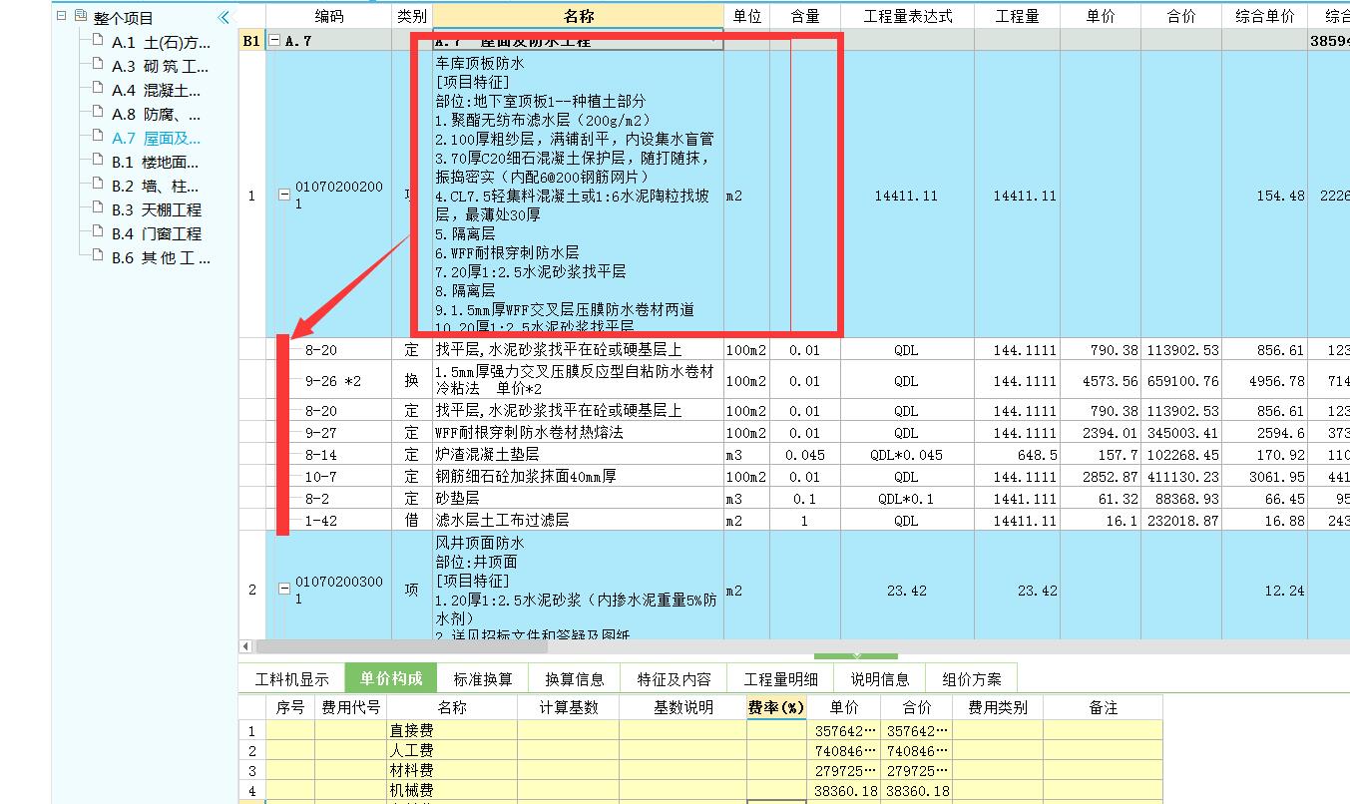Click document icon beside B.4 门窗工程
This screenshot has width=1350, height=804.
97,232
